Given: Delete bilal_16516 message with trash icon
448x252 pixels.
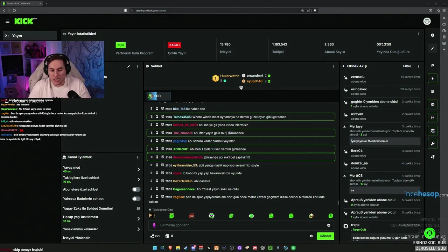Looking at the screenshot, I should pyautogui.click(x=152, y=109).
